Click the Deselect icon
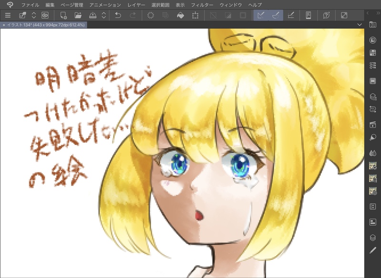Image resolution: width=381 pixels, height=278 pixels. (x=213, y=15)
